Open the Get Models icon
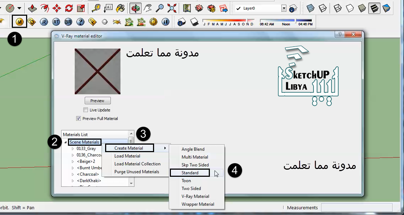 (x=199, y=8)
